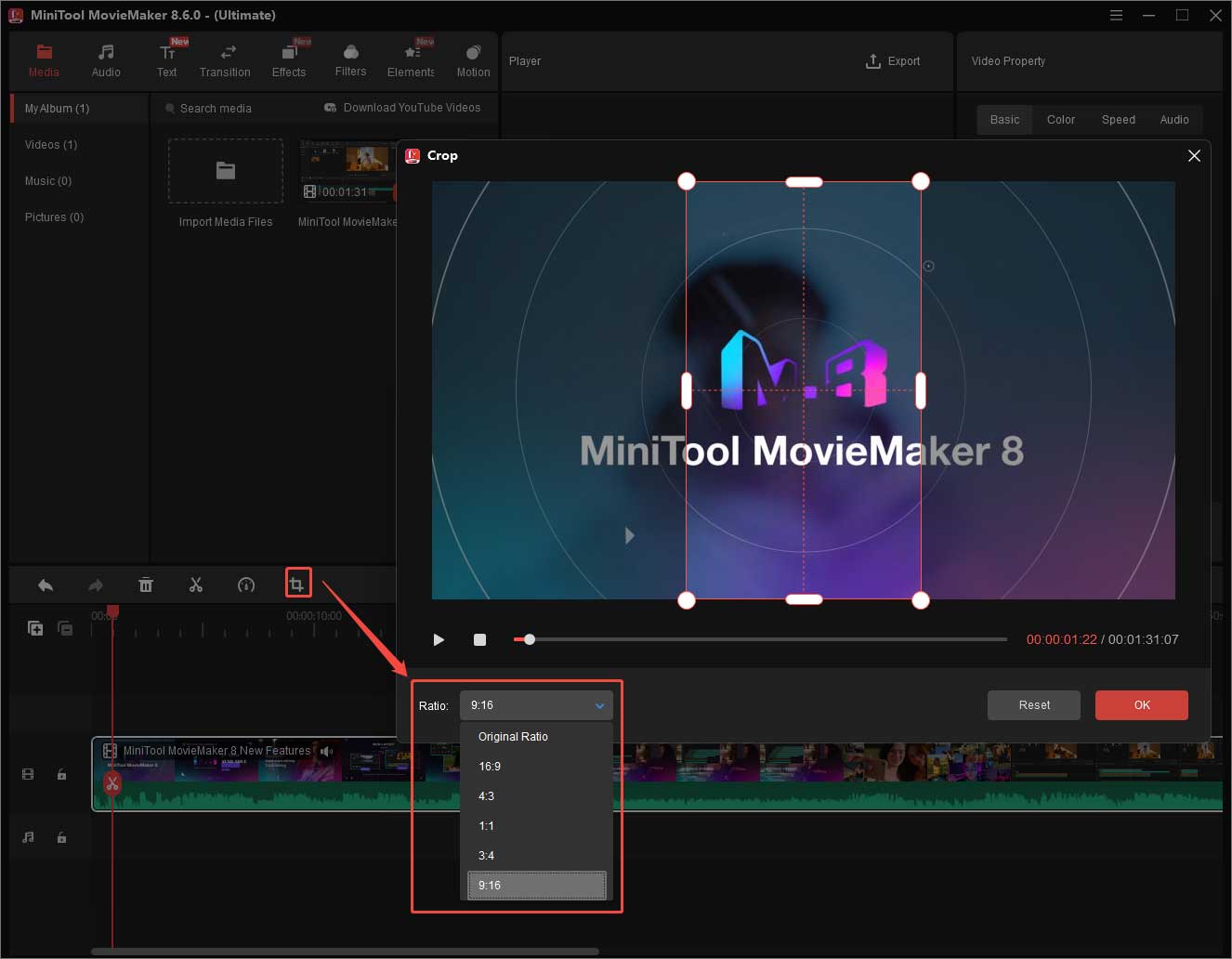Choose Original Ratio option
Image resolution: width=1232 pixels, height=959 pixels.
[536, 736]
